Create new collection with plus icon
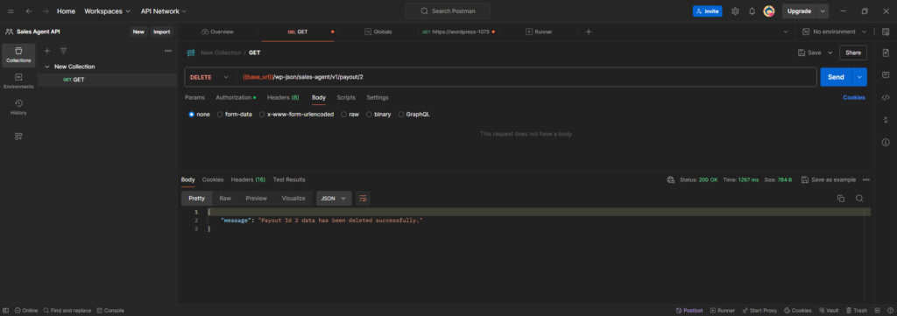This screenshot has height=316, width=897. (x=47, y=51)
